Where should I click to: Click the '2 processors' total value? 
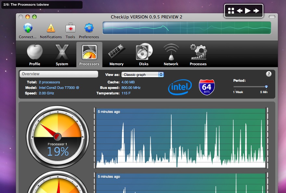coord(49,82)
